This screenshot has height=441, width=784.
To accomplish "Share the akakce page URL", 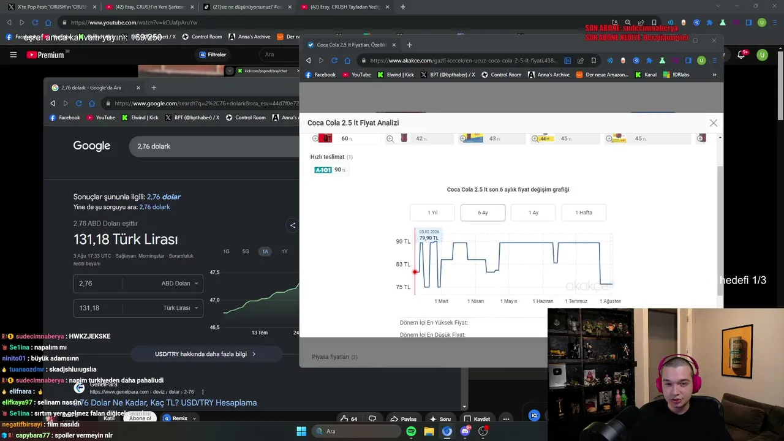I will 580,61.
